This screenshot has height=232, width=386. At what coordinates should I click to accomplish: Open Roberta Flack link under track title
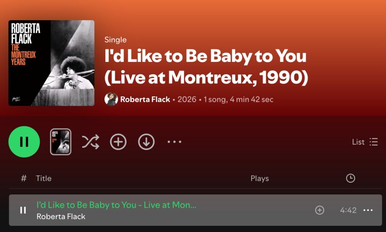(61, 216)
